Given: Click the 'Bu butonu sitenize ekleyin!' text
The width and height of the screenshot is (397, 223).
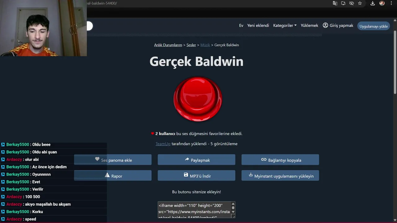Looking at the screenshot, I should [196, 192].
